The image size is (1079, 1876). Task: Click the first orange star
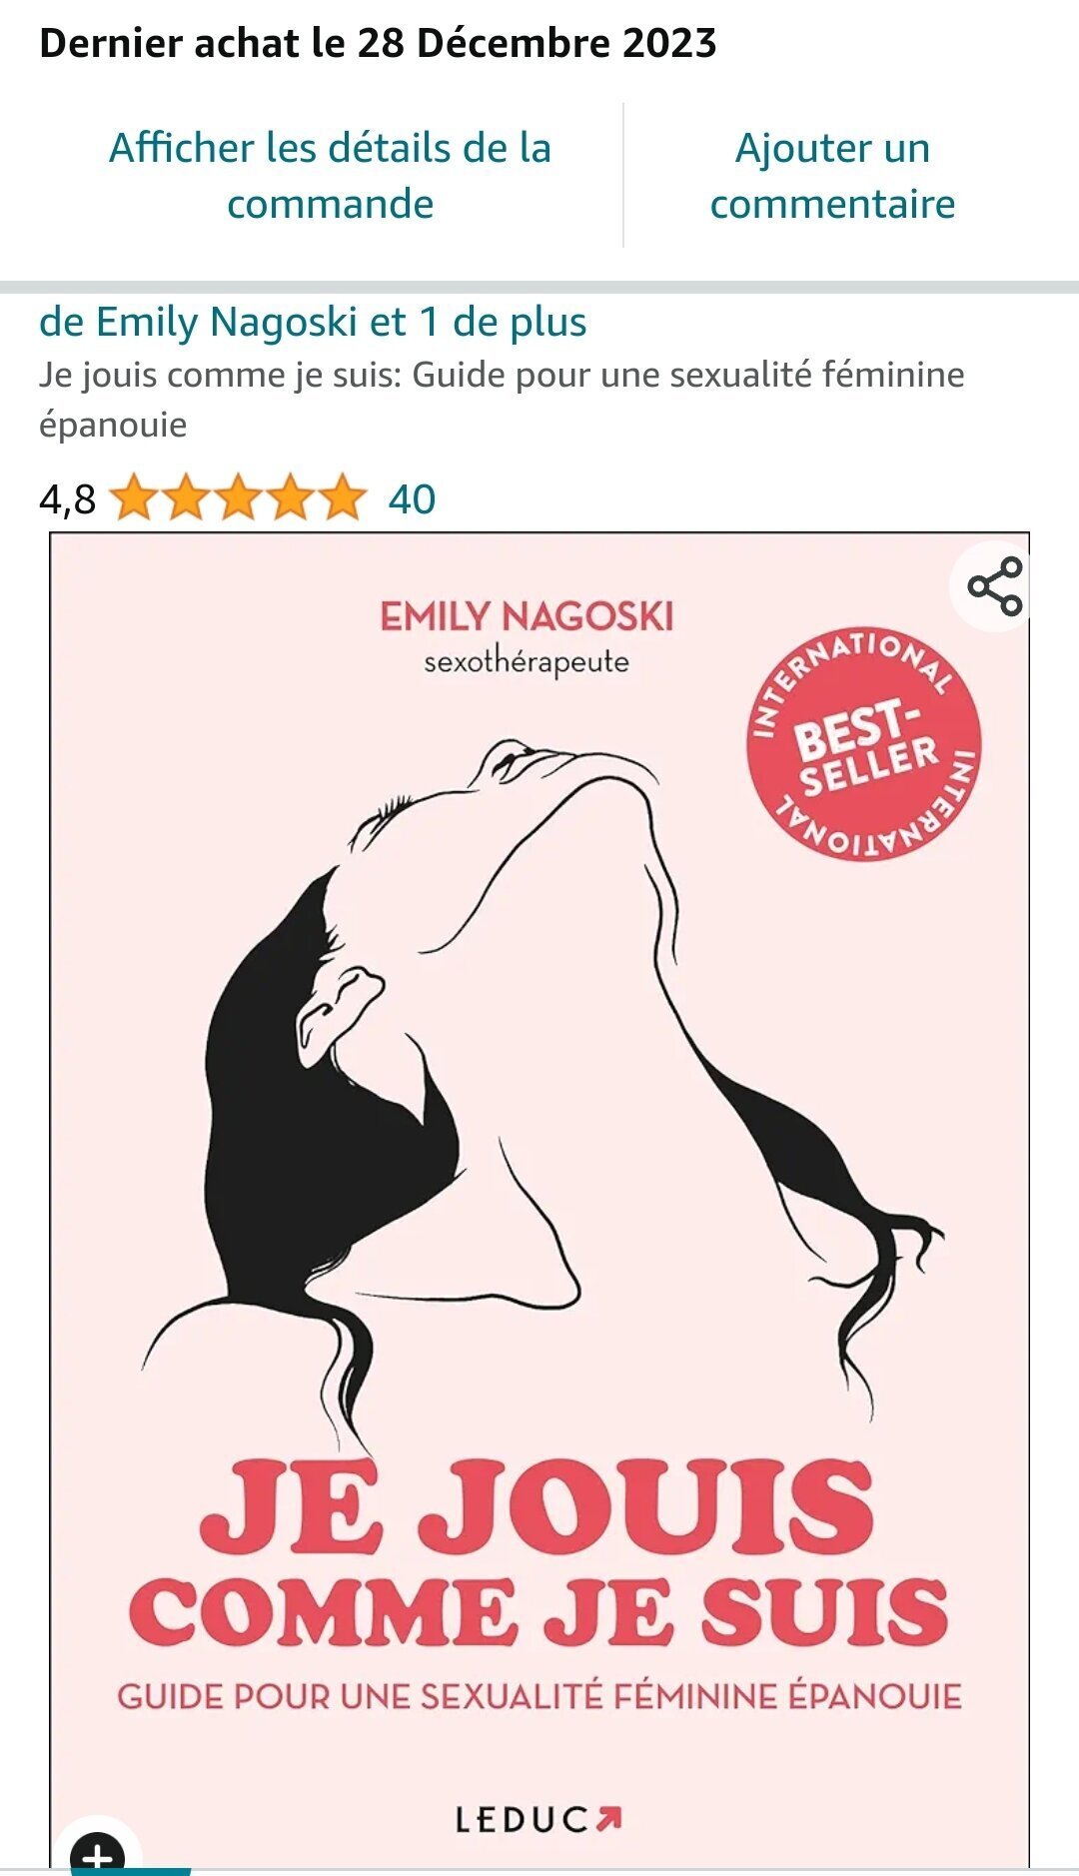(x=133, y=497)
